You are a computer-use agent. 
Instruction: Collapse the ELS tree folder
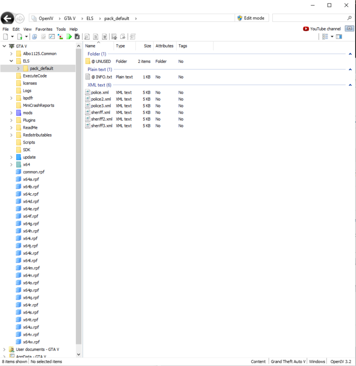tap(11, 61)
